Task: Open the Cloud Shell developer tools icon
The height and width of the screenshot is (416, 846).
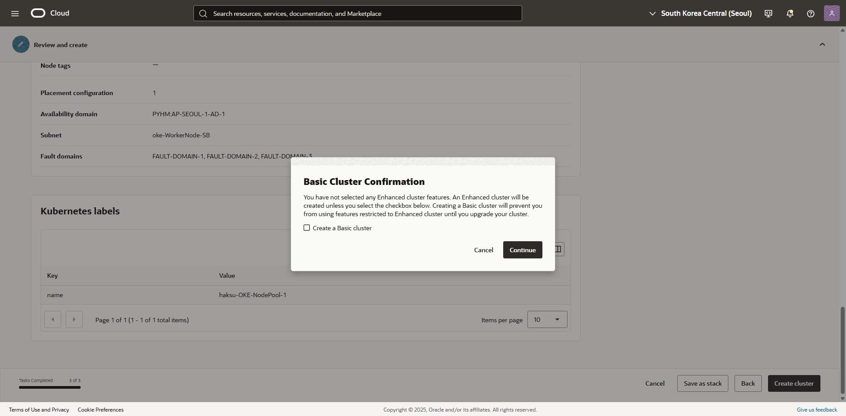Action: pyautogui.click(x=768, y=14)
